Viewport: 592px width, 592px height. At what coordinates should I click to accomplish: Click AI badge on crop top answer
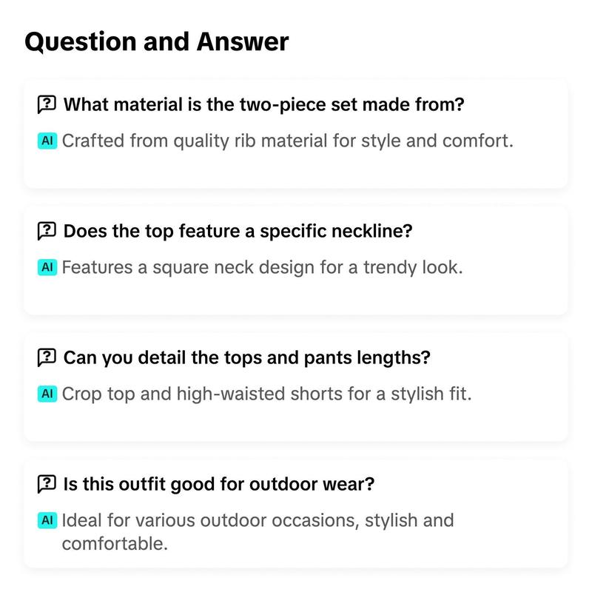coord(47,394)
